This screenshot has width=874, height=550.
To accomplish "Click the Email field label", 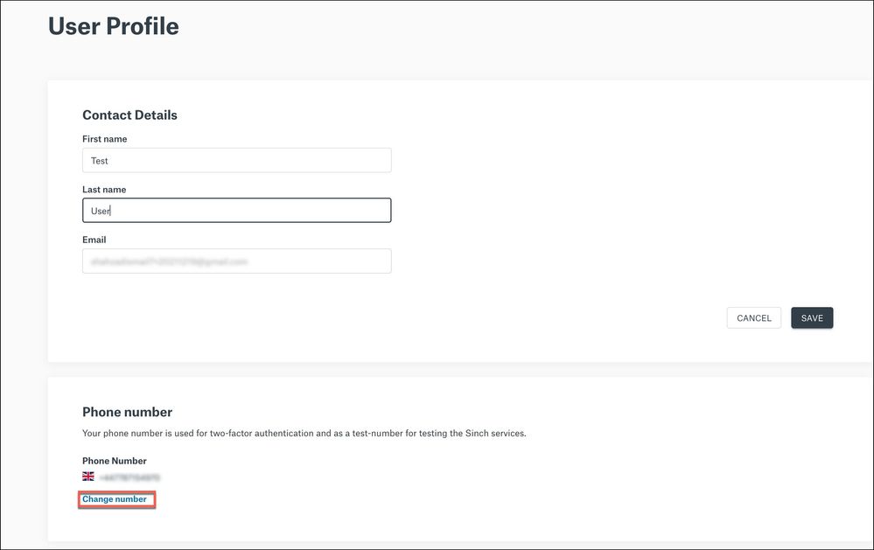I will pos(94,240).
